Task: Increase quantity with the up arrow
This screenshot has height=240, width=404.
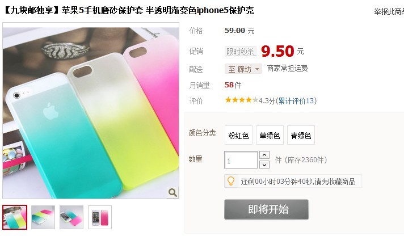Action: (x=264, y=155)
